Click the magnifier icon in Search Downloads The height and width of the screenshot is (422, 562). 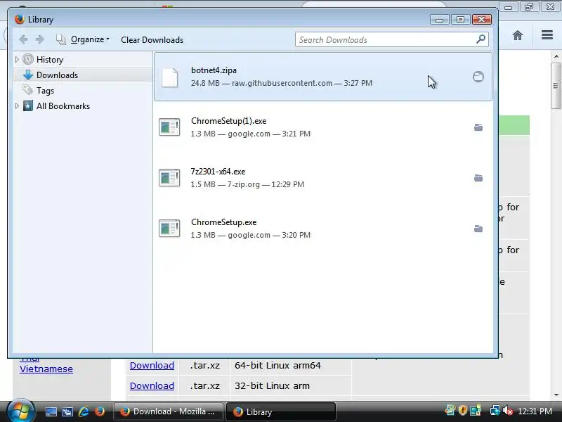tap(481, 39)
